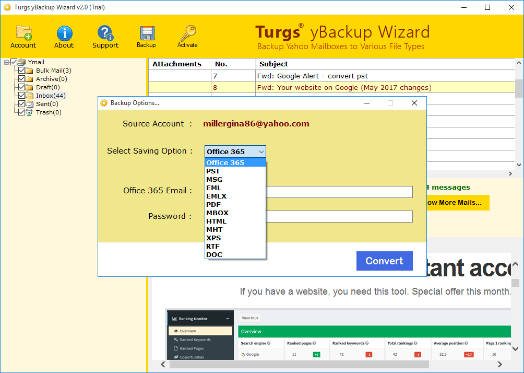Close the Backup Options dialog
The width and height of the screenshot is (524, 373).
click(x=414, y=103)
